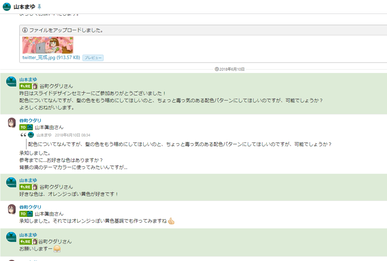Screen dimensions: 387x261
Task: Click sender name 山本まゆ on seminar thanks message
Action: (28, 79)
